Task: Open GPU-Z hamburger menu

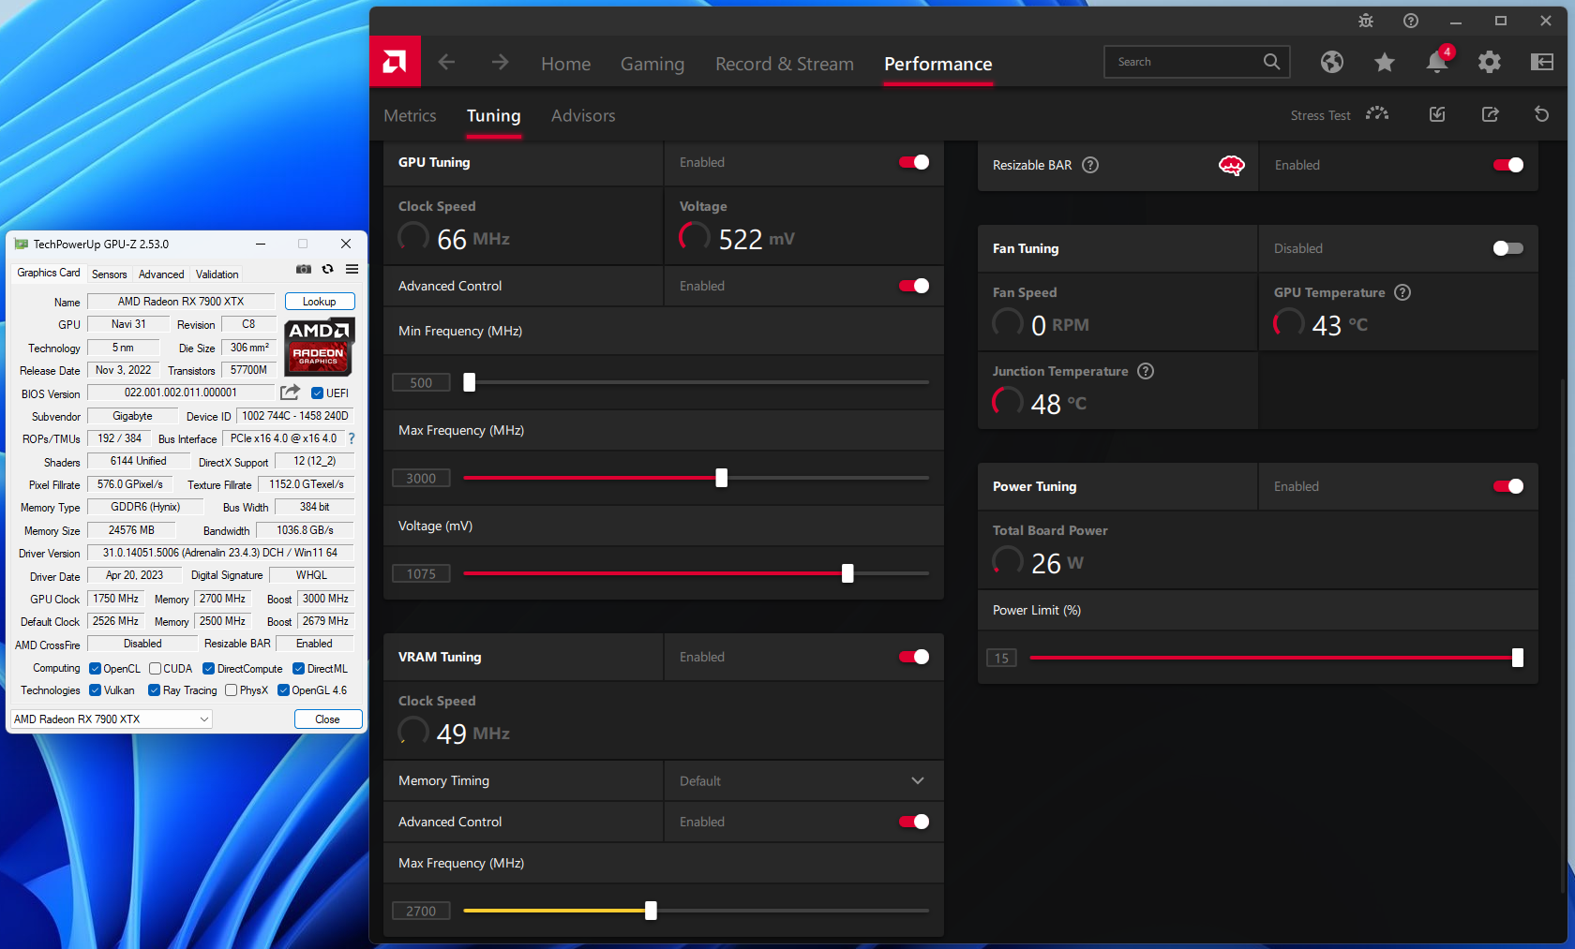Action: point(352,269)
